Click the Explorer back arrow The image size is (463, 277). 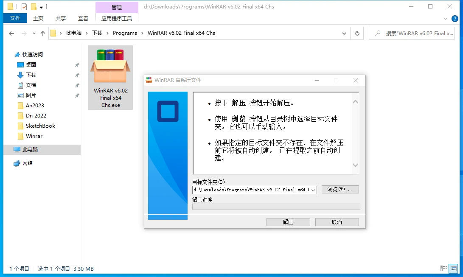point(11,34)
